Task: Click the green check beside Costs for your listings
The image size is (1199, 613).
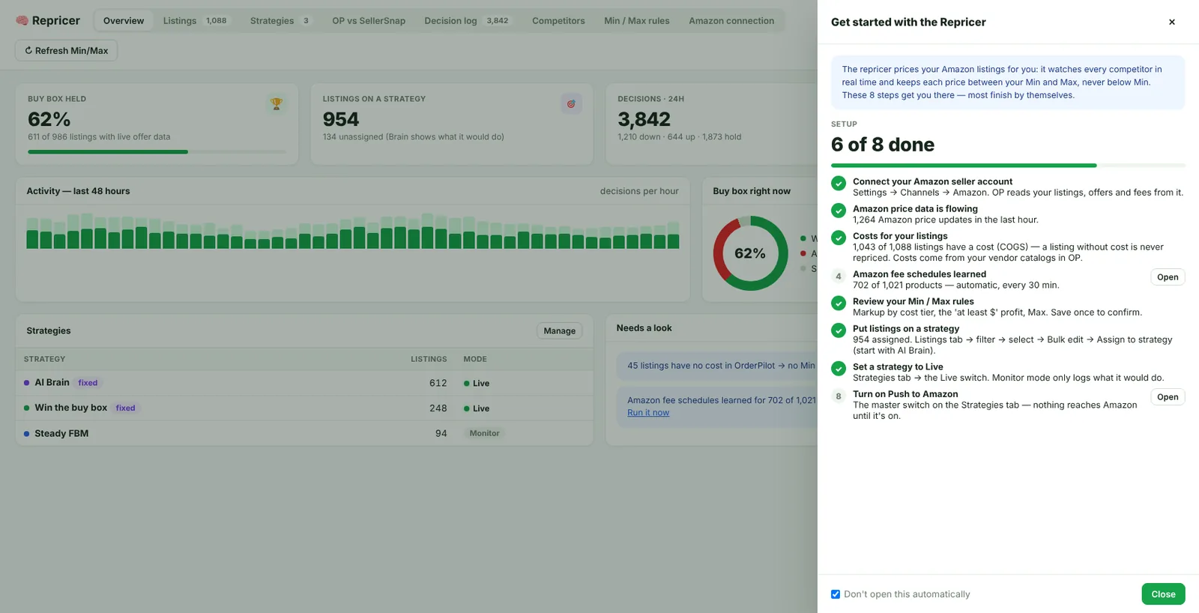Action: (x=839, y=238)
